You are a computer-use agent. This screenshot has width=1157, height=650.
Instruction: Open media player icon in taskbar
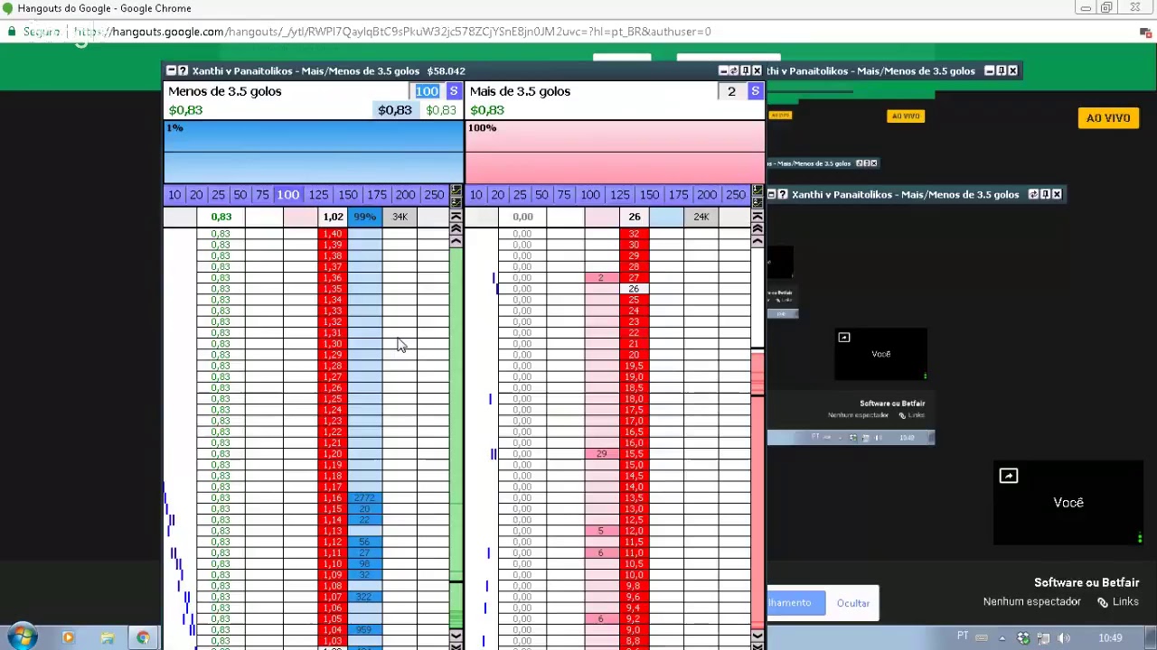click(68, 638)
